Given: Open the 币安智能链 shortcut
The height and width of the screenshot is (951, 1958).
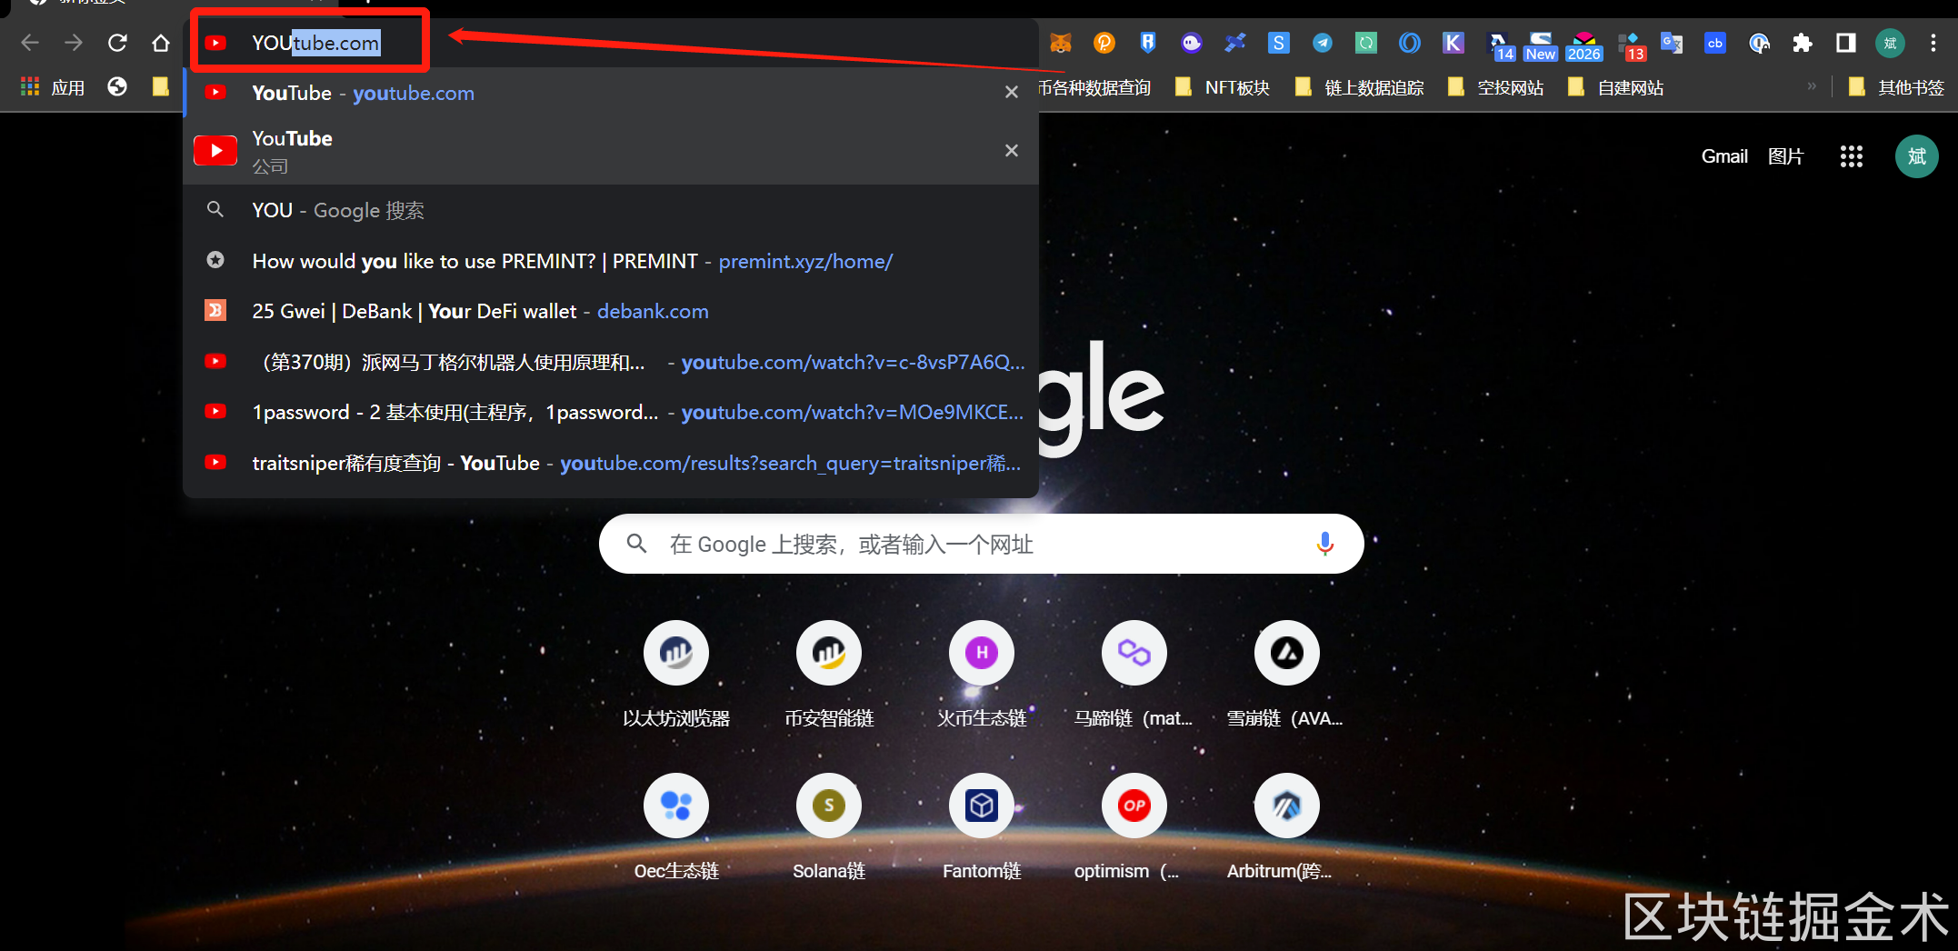Looking at the screenshot, I should point(829,675).
